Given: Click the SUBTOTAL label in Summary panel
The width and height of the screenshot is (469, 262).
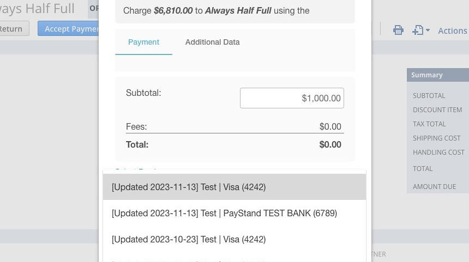Looking at the screenshot, I should coord(429,96).
